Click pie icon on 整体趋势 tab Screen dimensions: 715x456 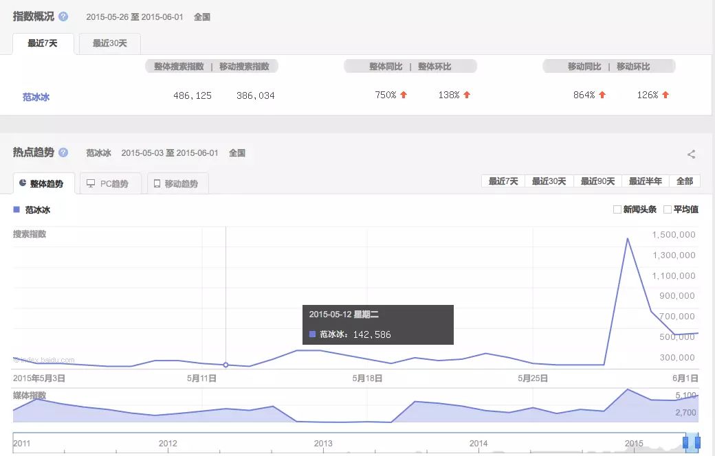click(23, 183)
